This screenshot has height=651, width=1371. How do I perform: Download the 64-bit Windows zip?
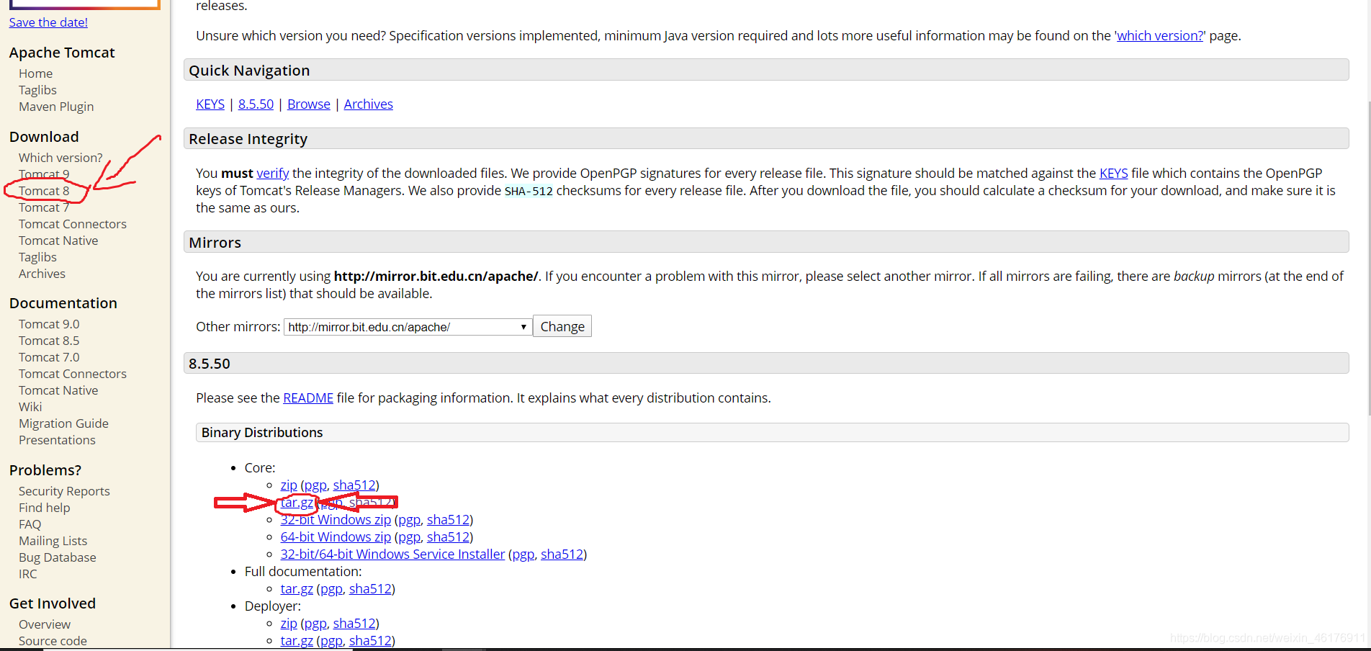click(335, 536)
